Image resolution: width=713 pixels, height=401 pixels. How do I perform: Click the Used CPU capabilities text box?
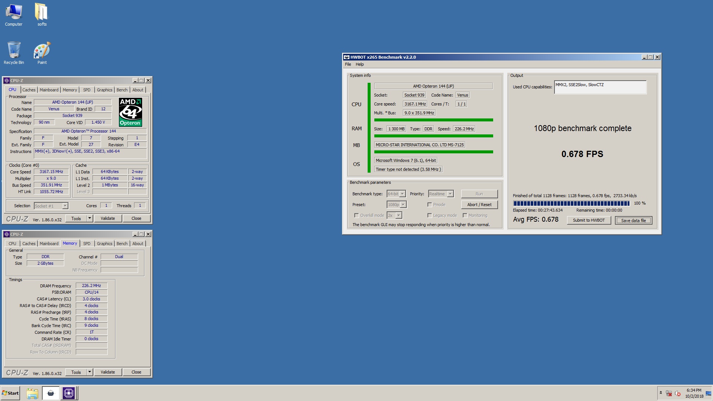point(600,87)
